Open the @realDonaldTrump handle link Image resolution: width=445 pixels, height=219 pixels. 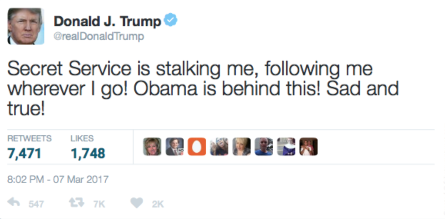pyautogui.click(x=99, y=36)
